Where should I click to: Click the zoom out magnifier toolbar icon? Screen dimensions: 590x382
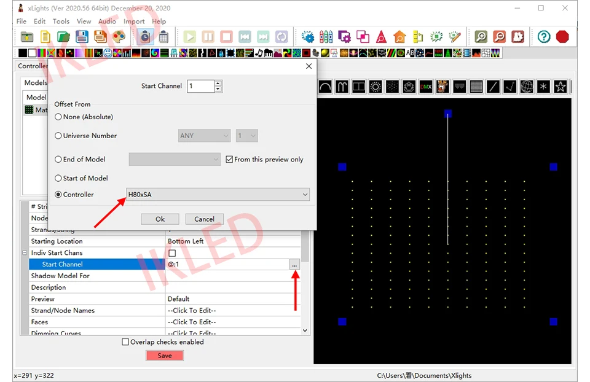click(x=499, y=37)
